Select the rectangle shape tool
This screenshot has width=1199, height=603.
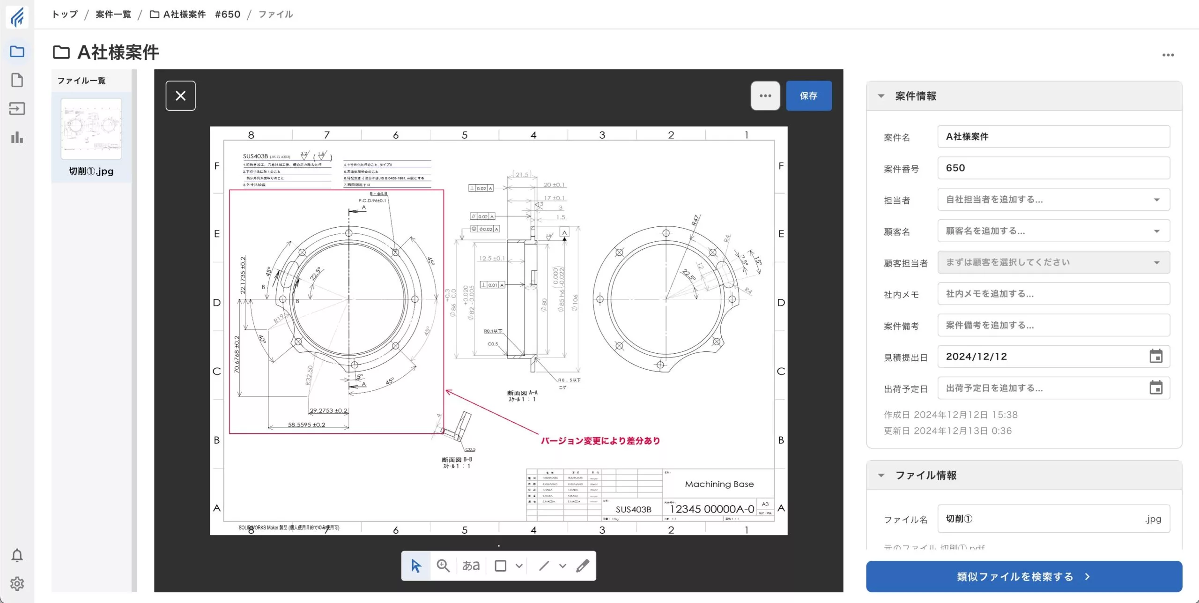tap(500, 566)
